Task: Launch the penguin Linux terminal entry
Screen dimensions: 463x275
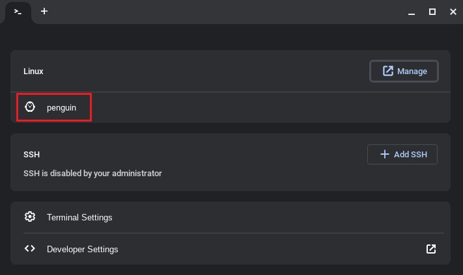Action: (x=61, y=107)
